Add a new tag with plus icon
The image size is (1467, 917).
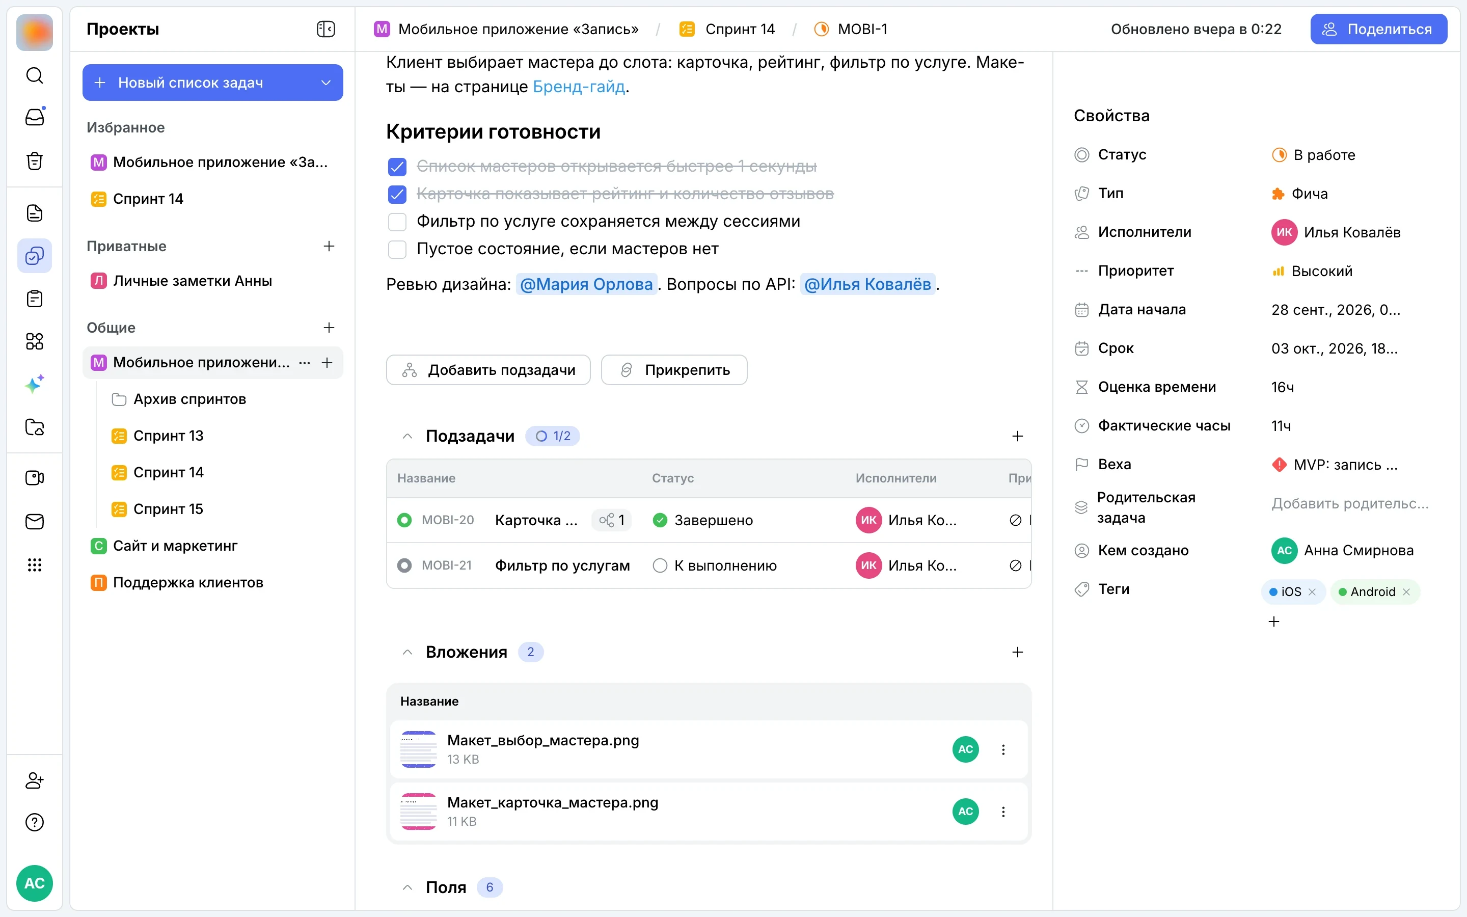pyautogui.click(x=1273, y=622)
